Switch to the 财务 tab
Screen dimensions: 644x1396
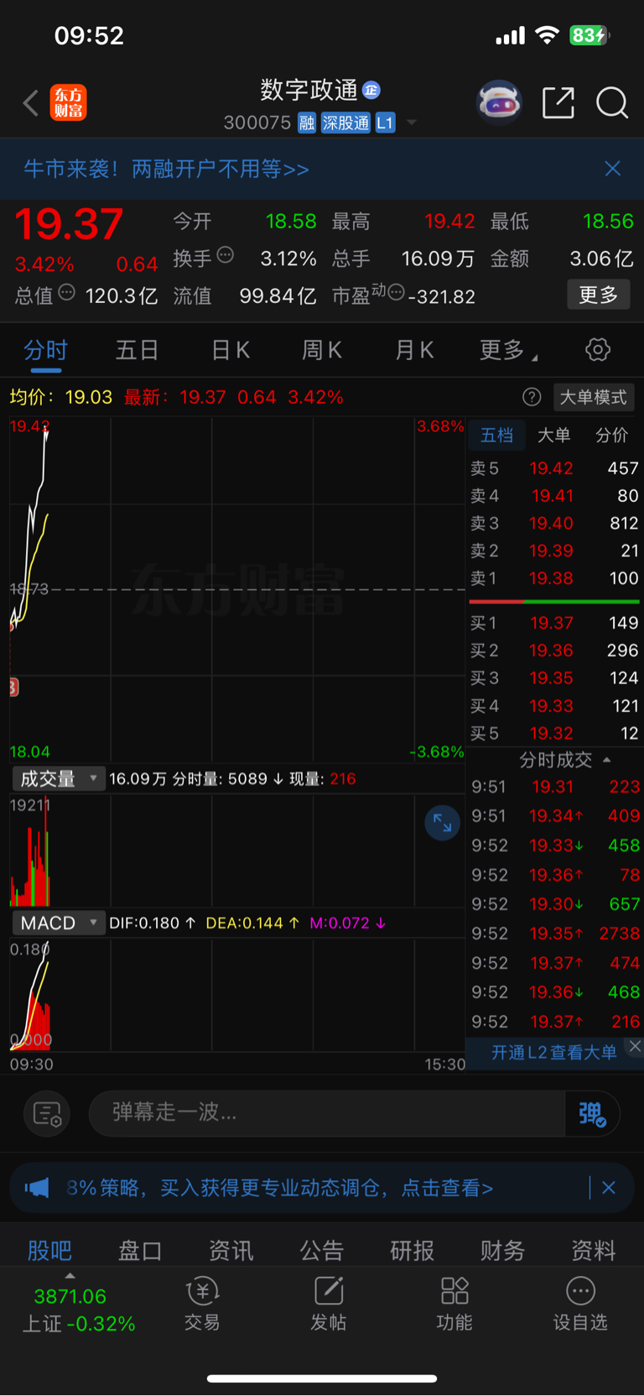pyautogui.click(x=502, y=1251)
